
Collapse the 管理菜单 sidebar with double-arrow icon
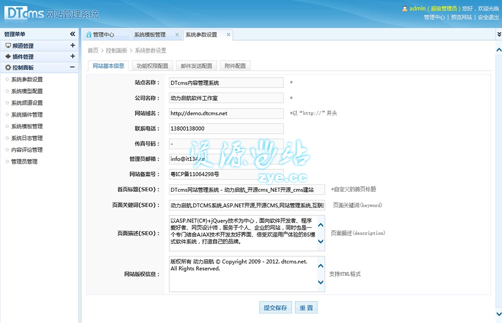click(x=72, y=34)
